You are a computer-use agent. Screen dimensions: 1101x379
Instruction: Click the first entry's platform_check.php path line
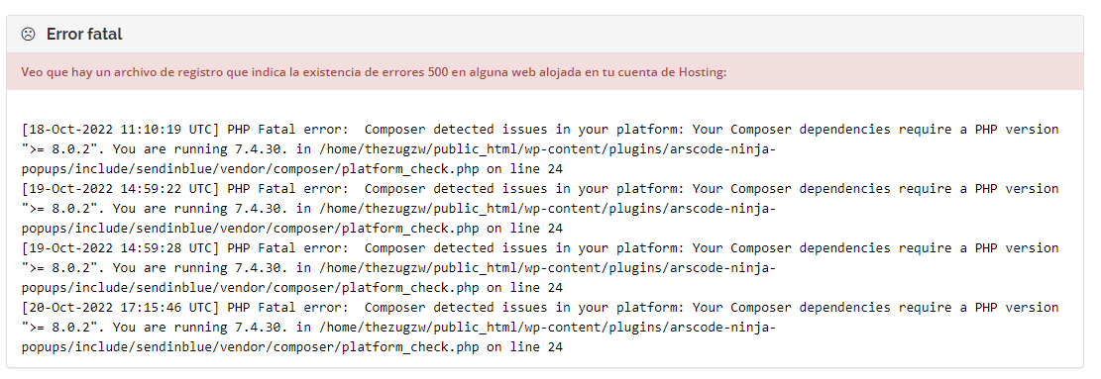pos(292,169)
